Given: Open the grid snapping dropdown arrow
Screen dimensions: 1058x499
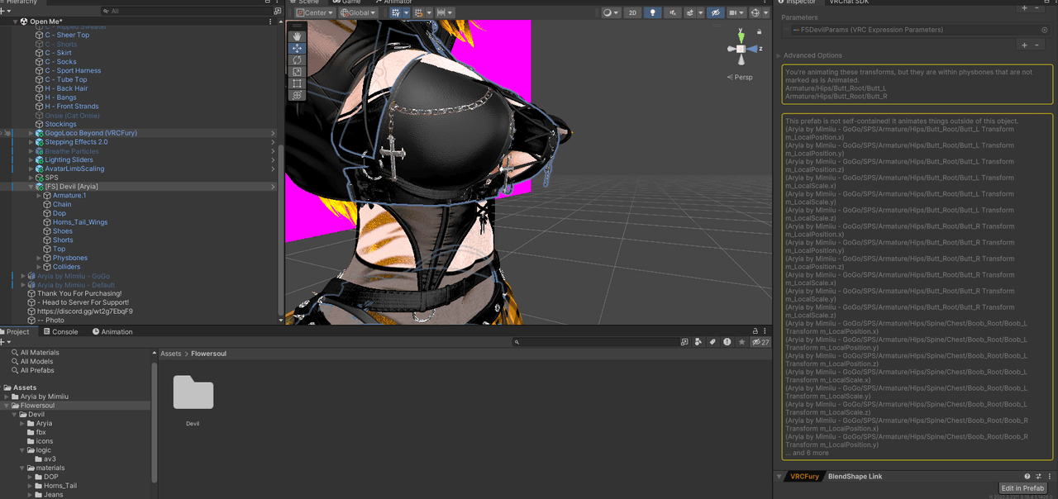Looking at the screenshot, I should click(429, 13).
